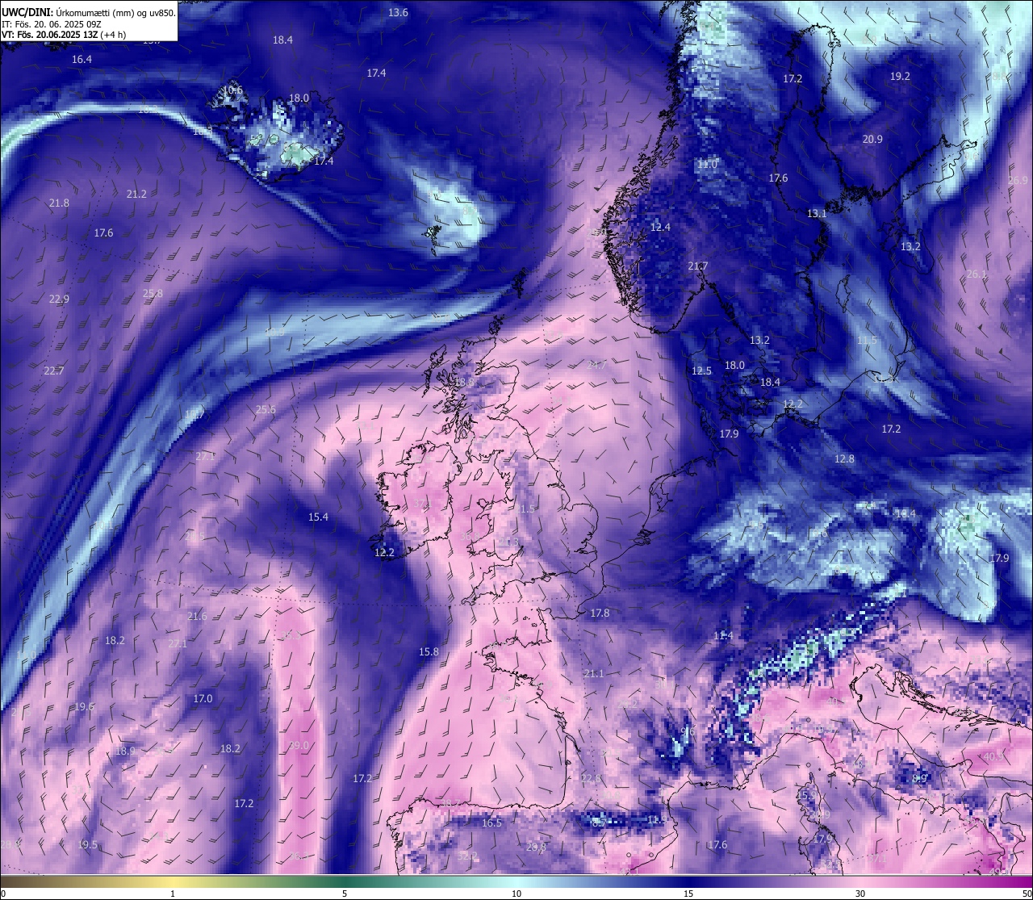Screen dimensions: 1033x900
Task: Click the 12.8 value label
Action: coord(844,459)
